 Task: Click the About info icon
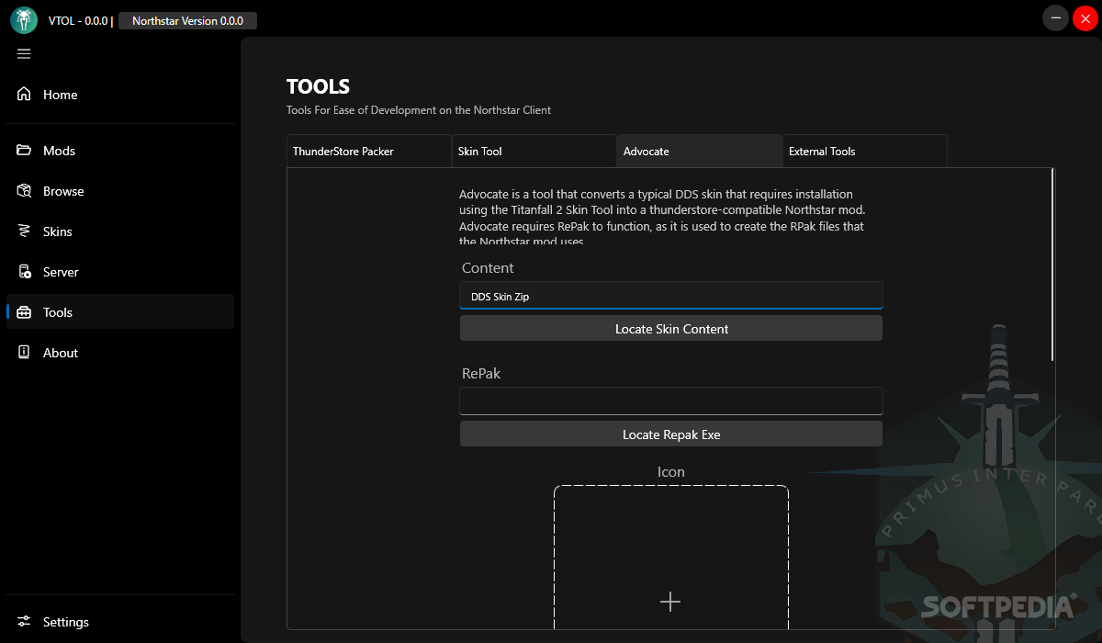[x=24, y=353]
